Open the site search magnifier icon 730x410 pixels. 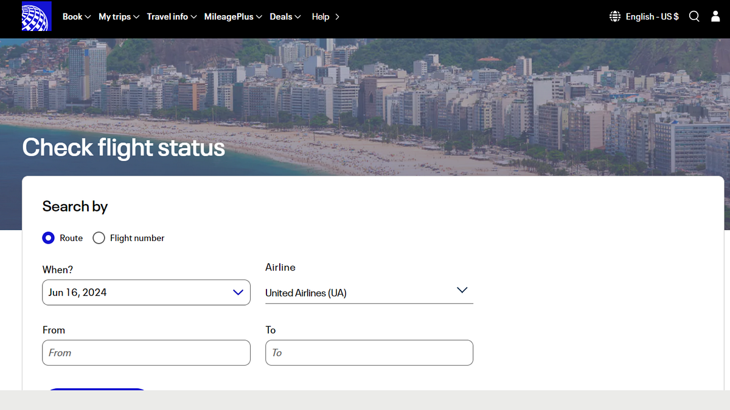click(694, 16)
